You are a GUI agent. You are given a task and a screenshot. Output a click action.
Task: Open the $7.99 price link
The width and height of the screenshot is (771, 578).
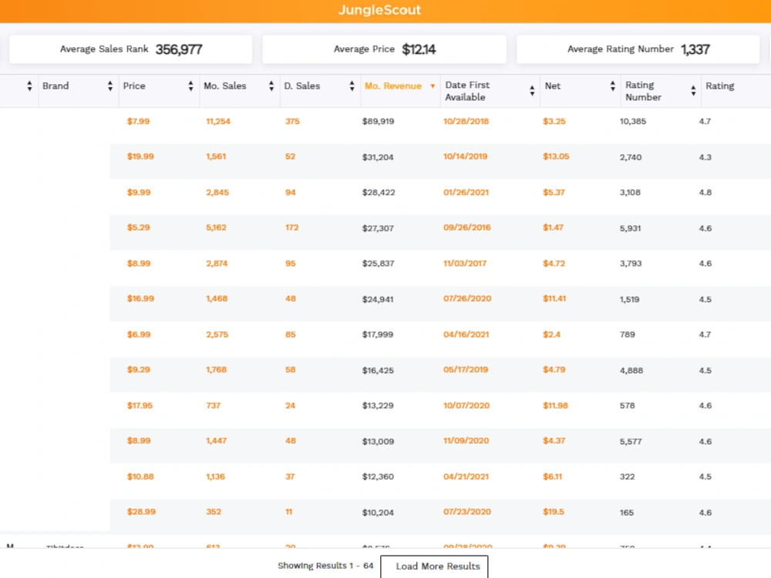tap(138, 122)
